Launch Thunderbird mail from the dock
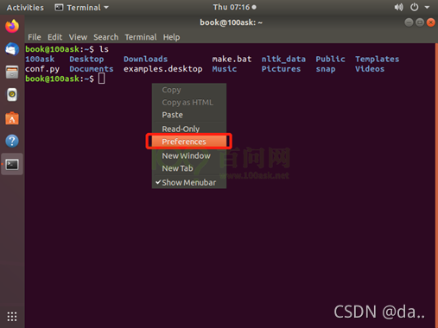The width and height of the screenshot is (438, 328). click(12, 49)
